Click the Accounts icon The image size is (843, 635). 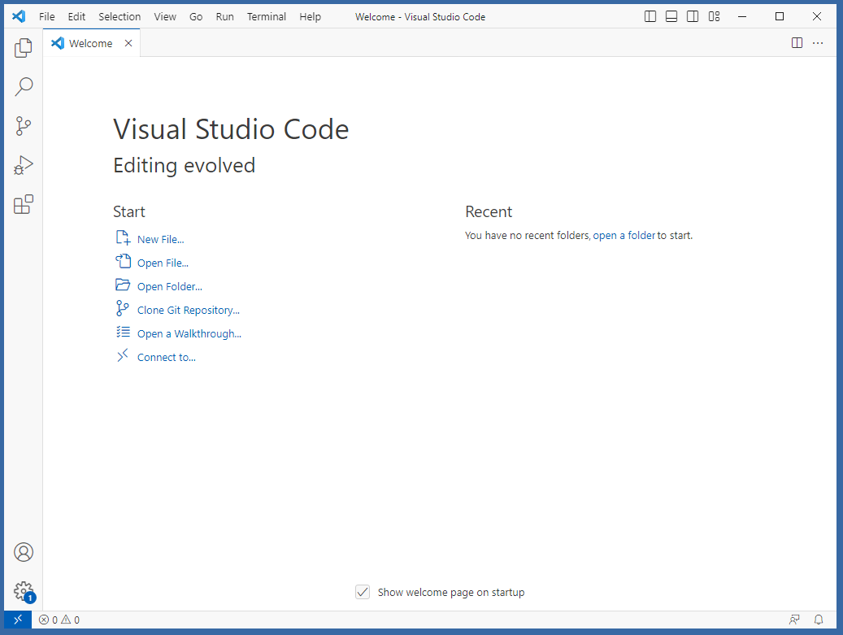[x=24, y=552]
